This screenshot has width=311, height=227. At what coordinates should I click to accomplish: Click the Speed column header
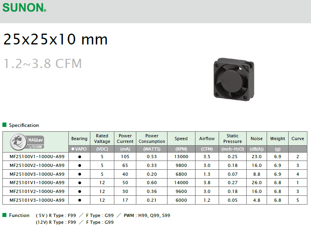click(181, 139)
